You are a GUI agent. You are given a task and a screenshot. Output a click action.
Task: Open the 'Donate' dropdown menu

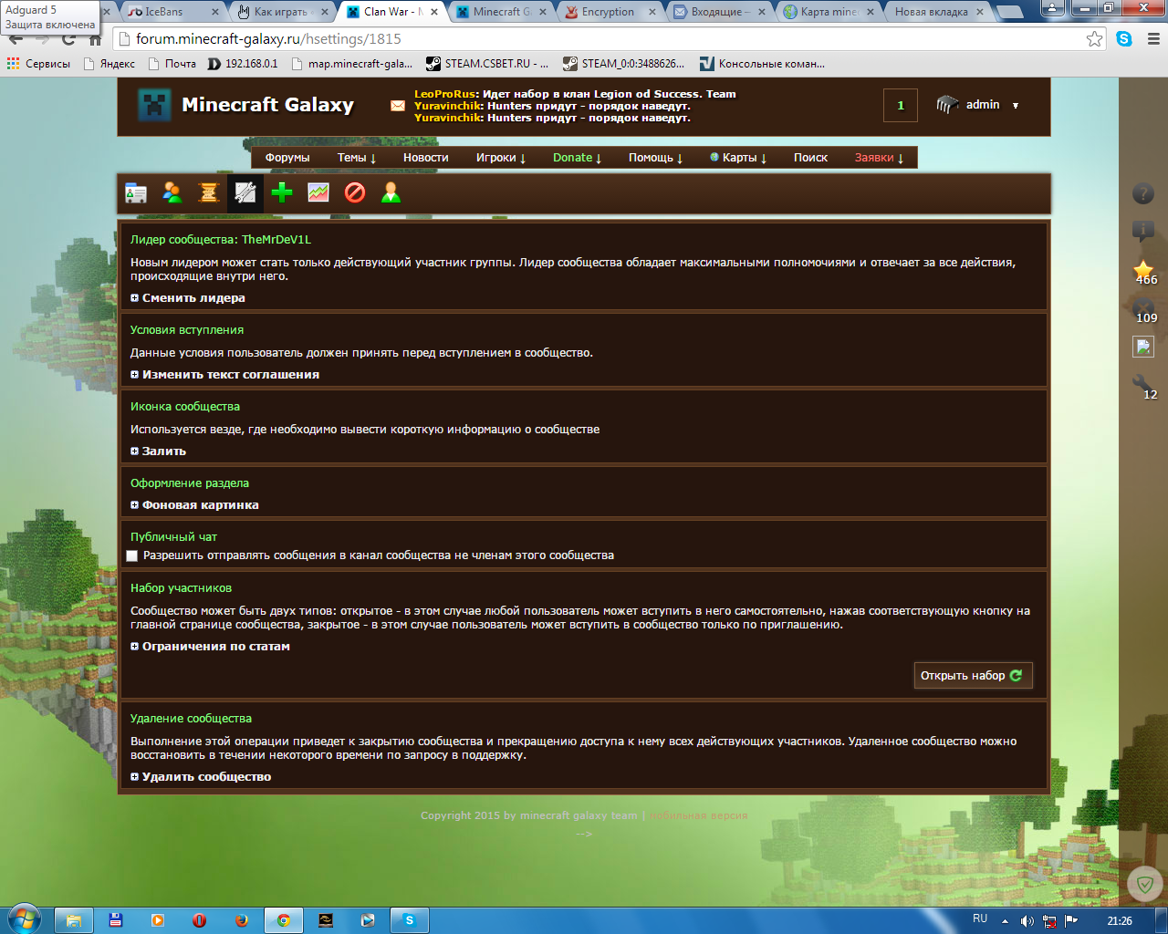(x=578, y=158)
